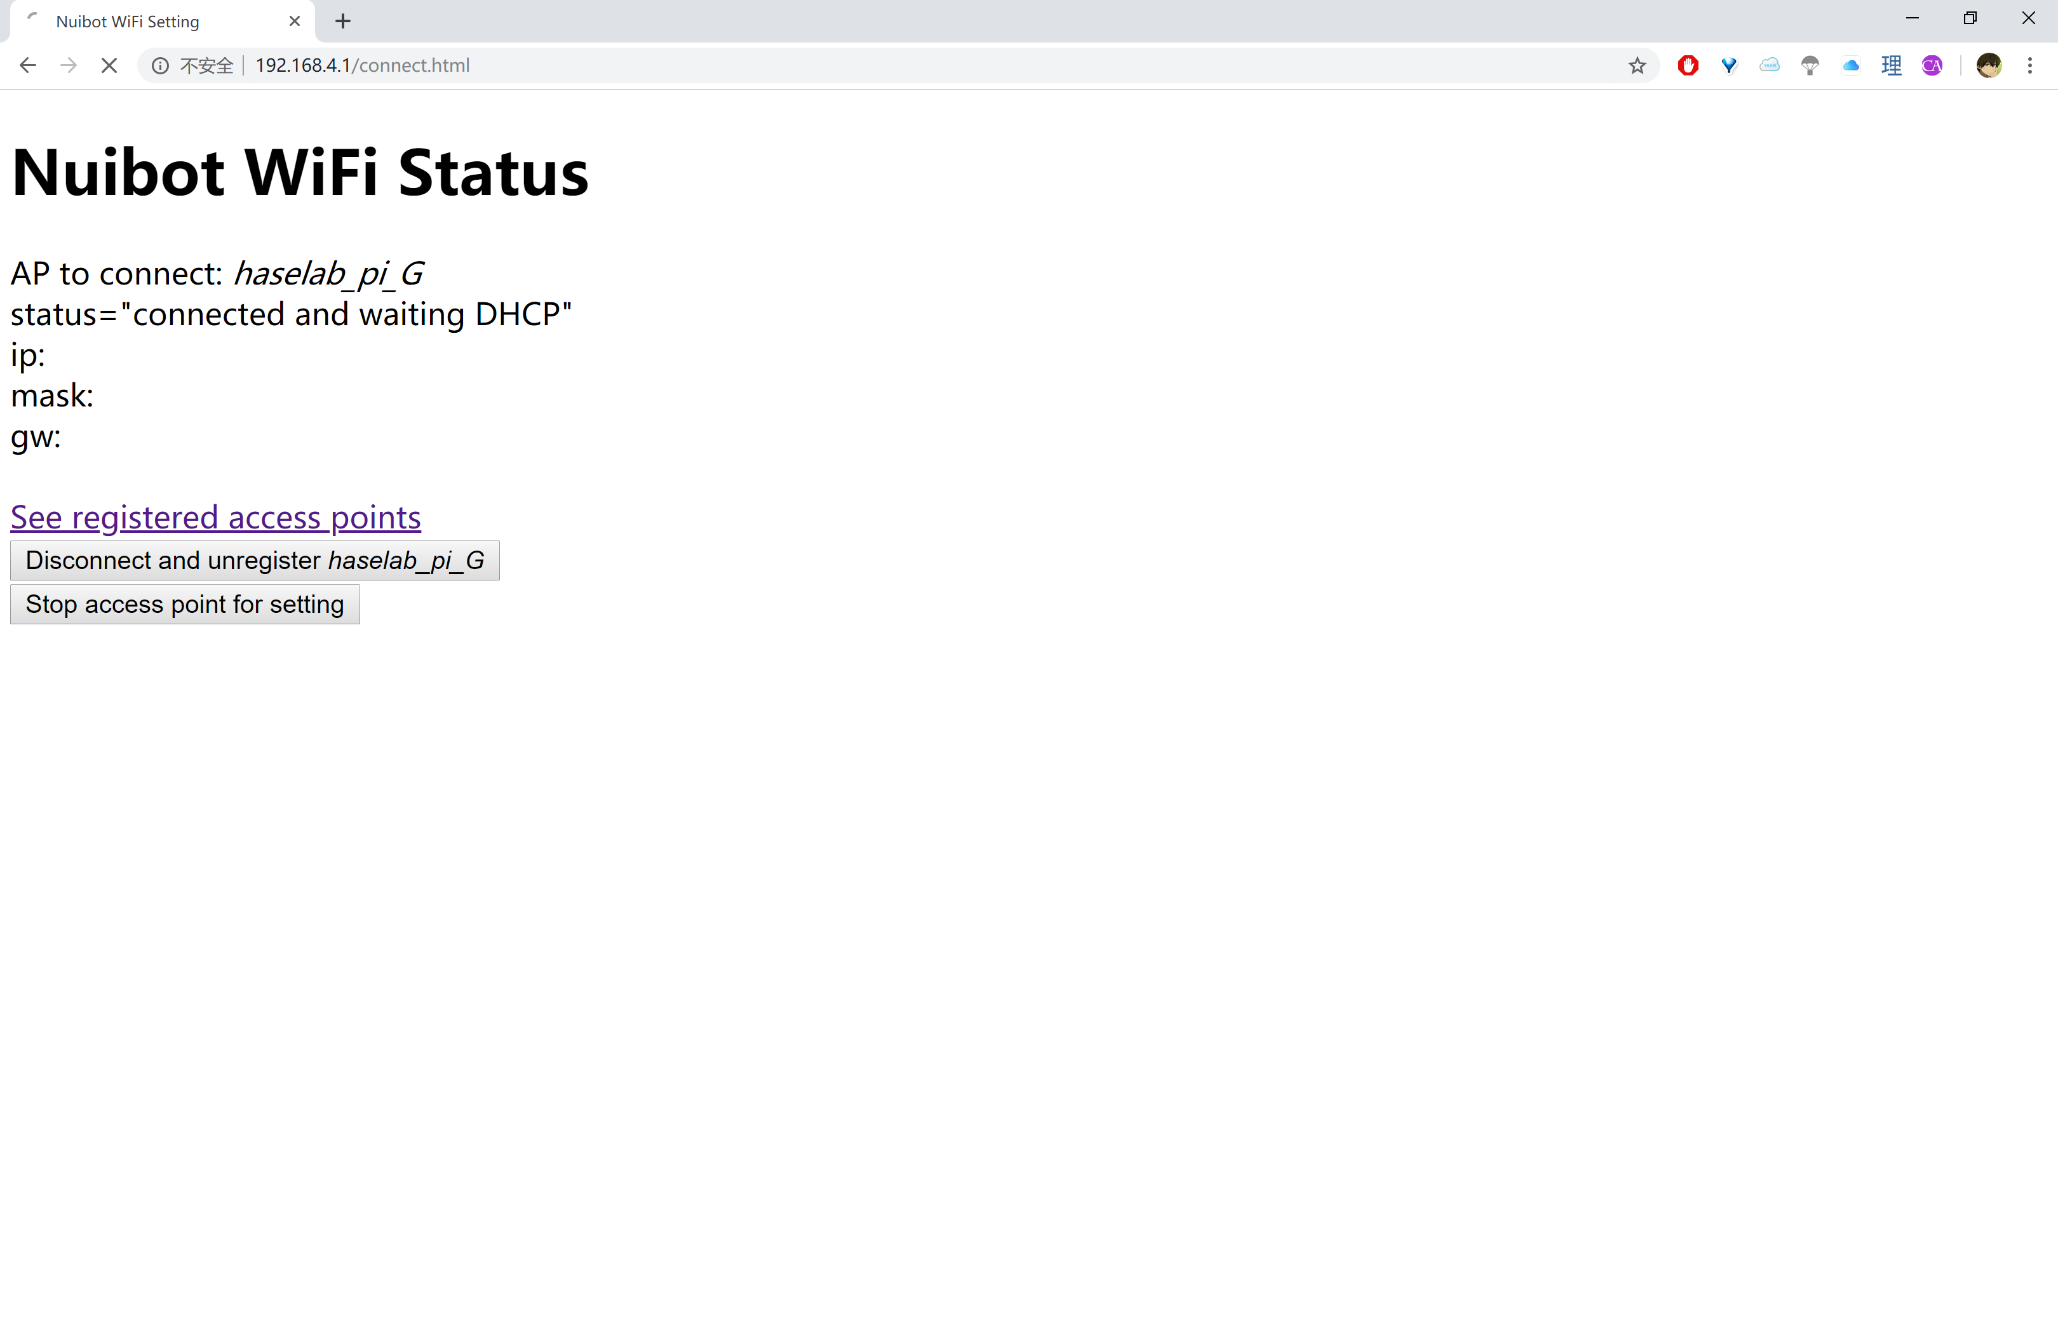Click the AdBlock red hand extension icon

1688,65
